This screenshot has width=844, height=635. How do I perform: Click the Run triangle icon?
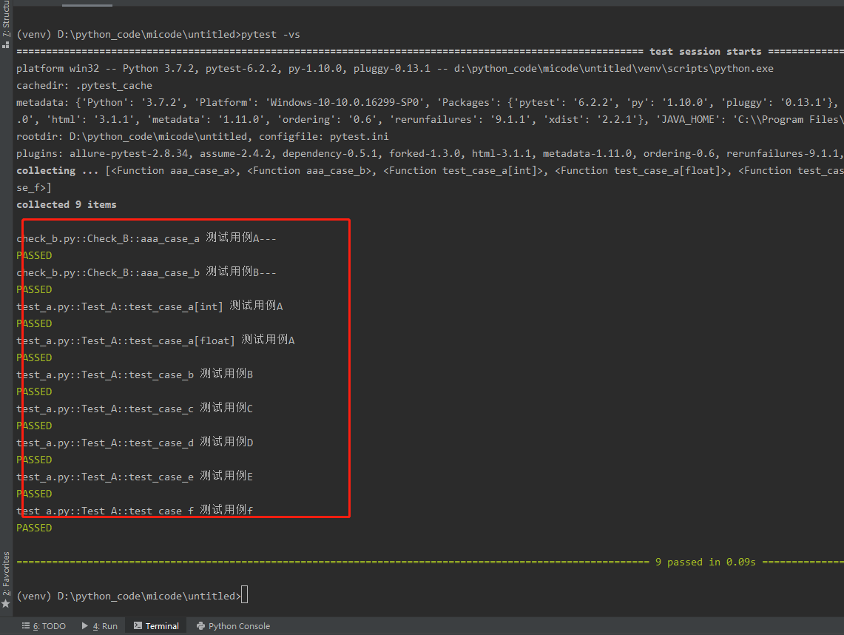pyautogui.click(x=84, y=626)
